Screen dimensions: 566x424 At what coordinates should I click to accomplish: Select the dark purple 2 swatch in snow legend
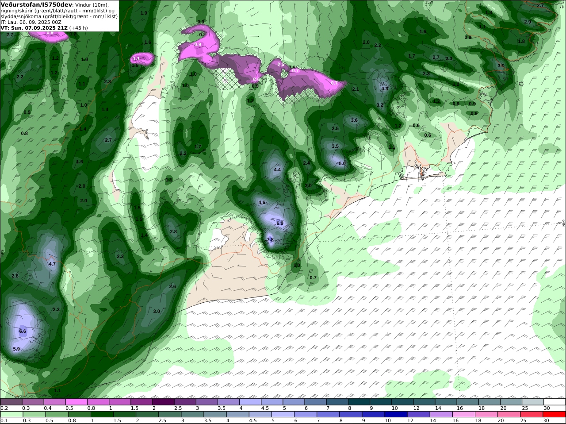pos(163,401)
